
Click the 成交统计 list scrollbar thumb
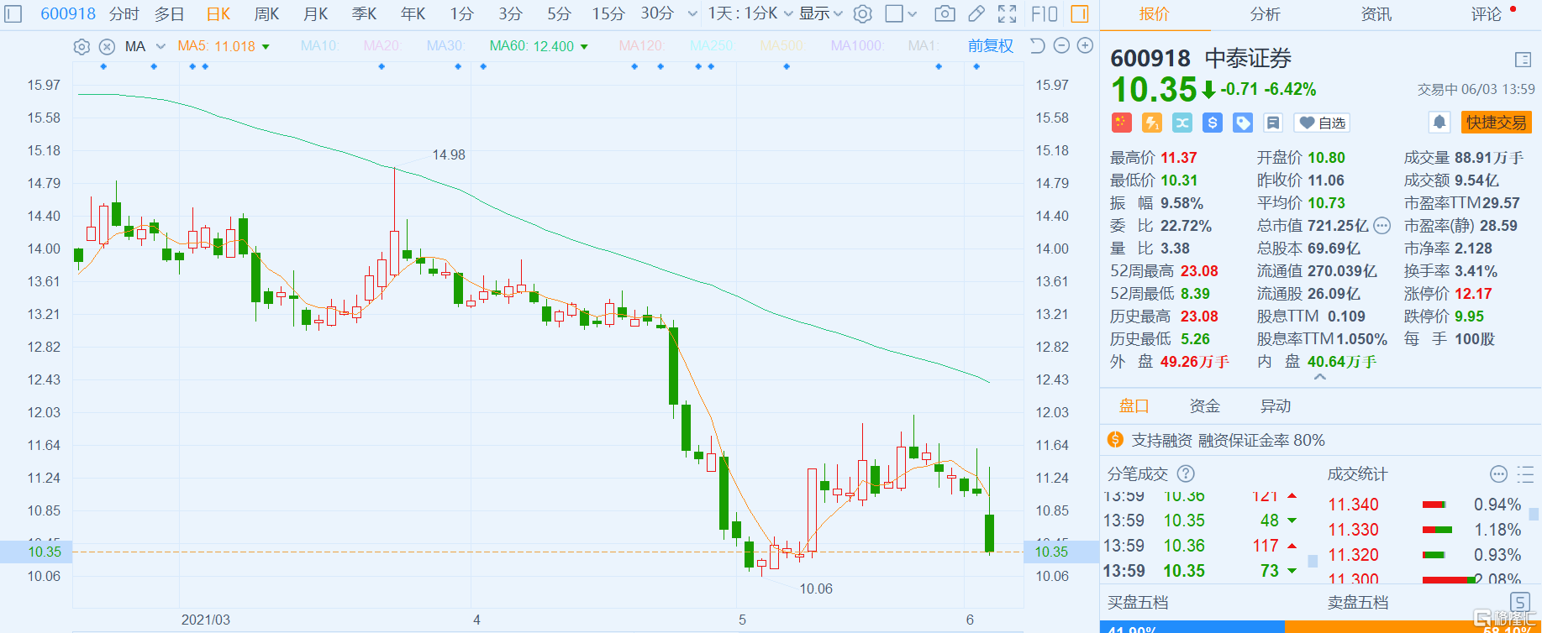pos(1534,515)
